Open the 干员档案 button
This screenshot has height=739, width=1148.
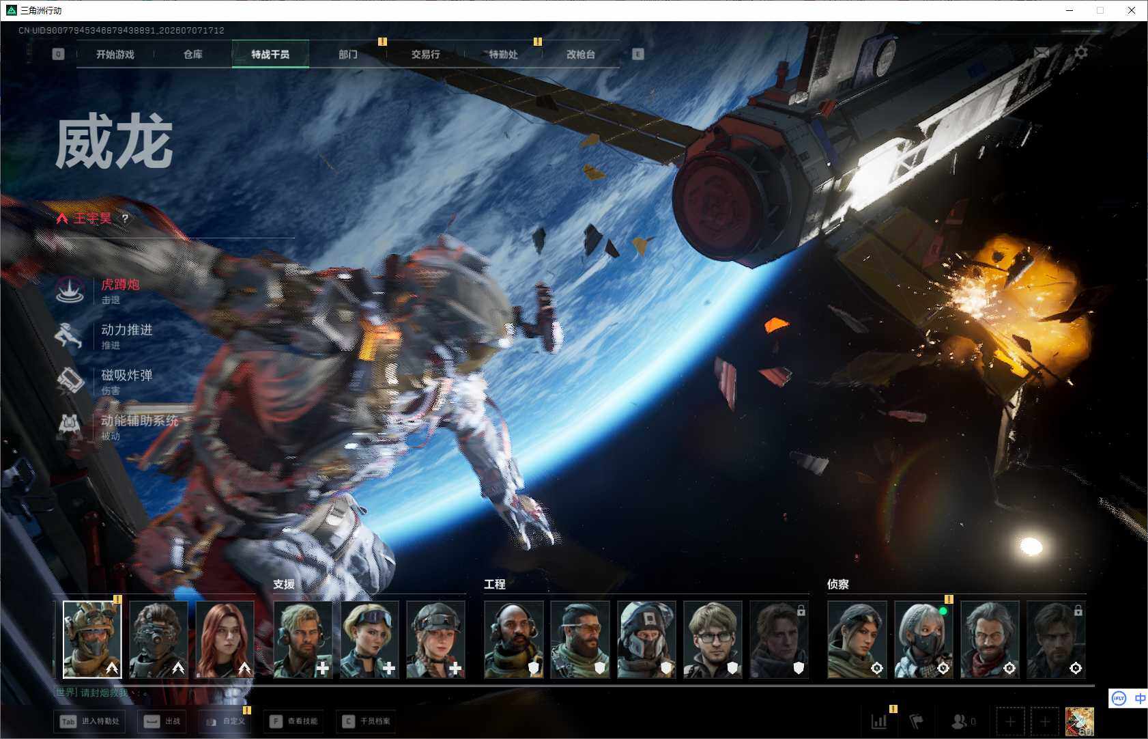pyautogui.click(x=367, y=721)
